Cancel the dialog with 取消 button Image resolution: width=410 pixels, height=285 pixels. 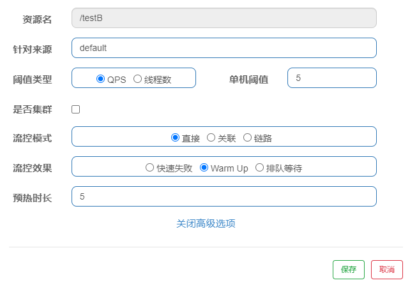pos(387,270)
